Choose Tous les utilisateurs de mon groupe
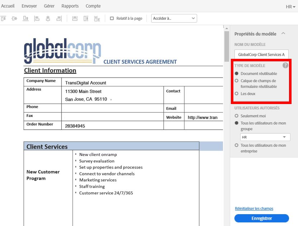298x226 pixels. [236, 123]
